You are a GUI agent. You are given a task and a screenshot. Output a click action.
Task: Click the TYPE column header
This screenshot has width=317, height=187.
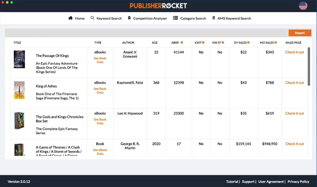(98, 42)
